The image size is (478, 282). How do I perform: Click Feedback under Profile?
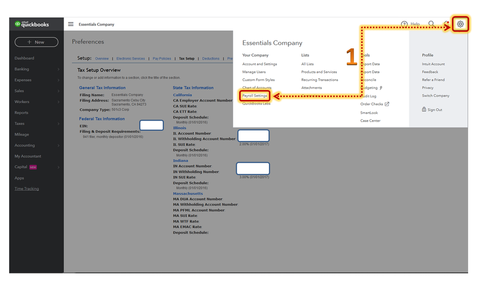(430, 72)
